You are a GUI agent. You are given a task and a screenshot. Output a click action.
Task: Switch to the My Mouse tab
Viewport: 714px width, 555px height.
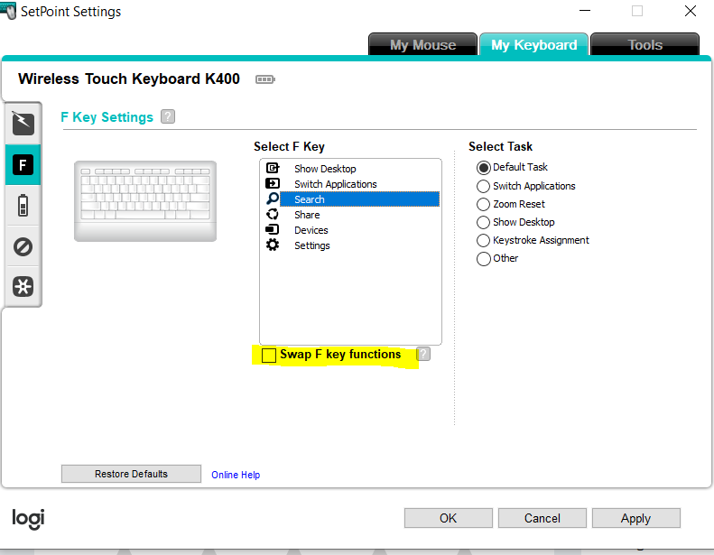point(422,44)
